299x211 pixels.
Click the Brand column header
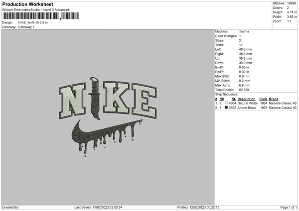coord(274,99)
